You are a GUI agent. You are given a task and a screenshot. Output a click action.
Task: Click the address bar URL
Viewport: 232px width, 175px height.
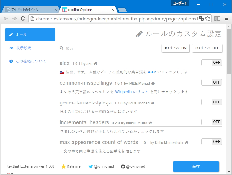117,19
